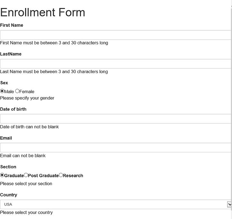Click the Date of birth field
The width and height of the screenshot is (232, 219).
(116, 119)
